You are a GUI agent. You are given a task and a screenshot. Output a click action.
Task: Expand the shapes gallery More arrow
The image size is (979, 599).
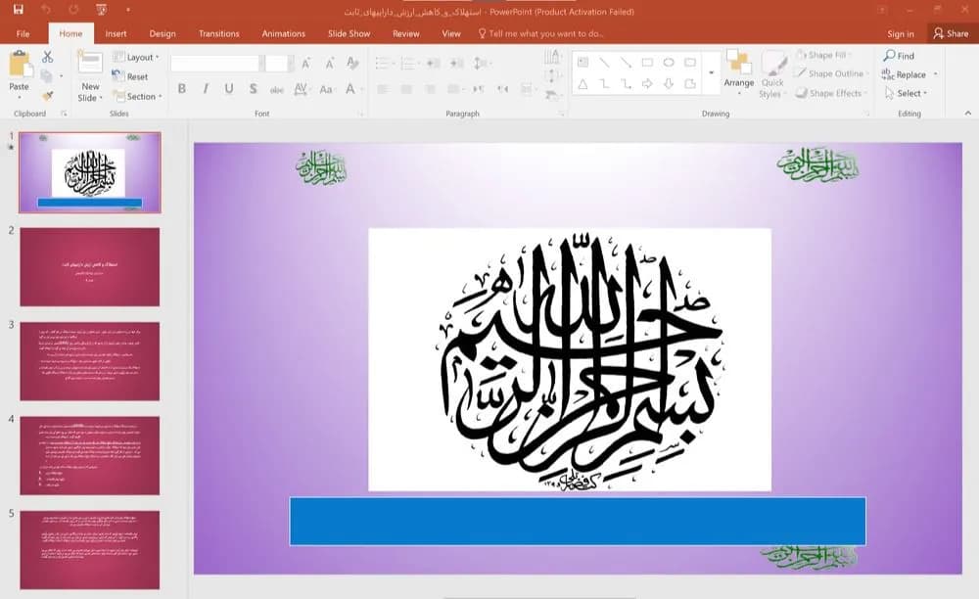coord(711,73)
